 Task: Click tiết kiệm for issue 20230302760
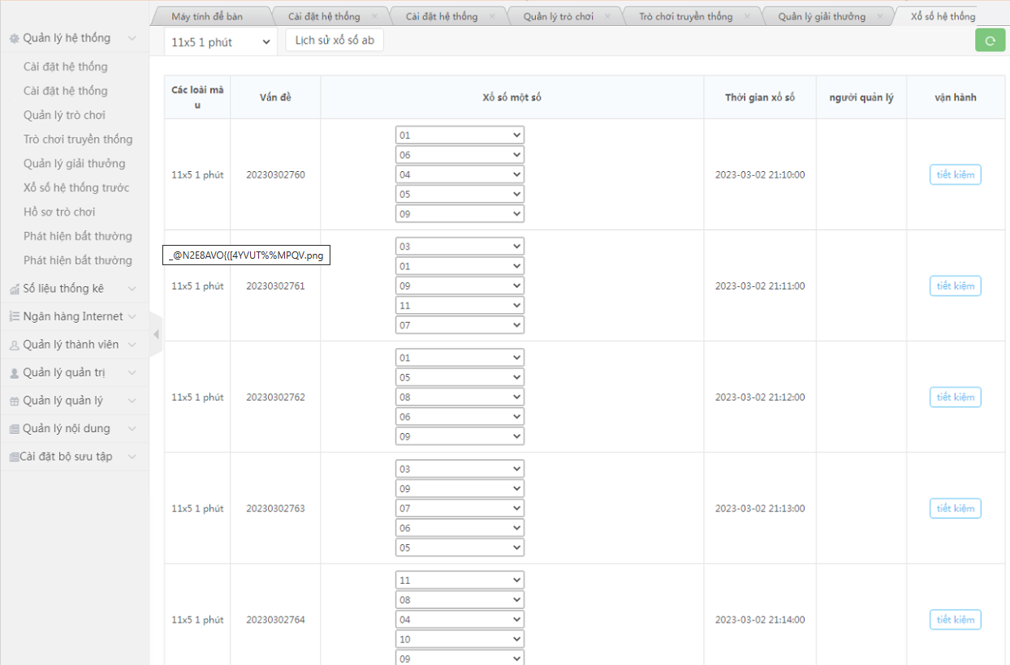pyautogui.click(x=955, y=174)
